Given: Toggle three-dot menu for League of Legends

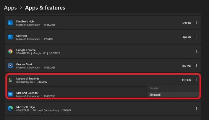Looking at the screenshot, I should (x=196, y=80).
